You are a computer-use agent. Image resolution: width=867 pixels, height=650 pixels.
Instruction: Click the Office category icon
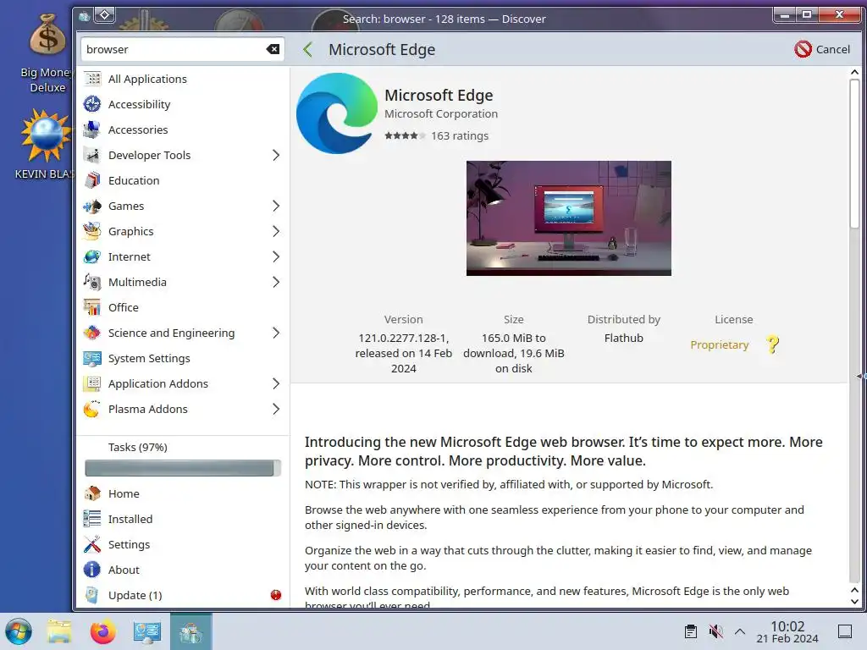tap(92, 308)
